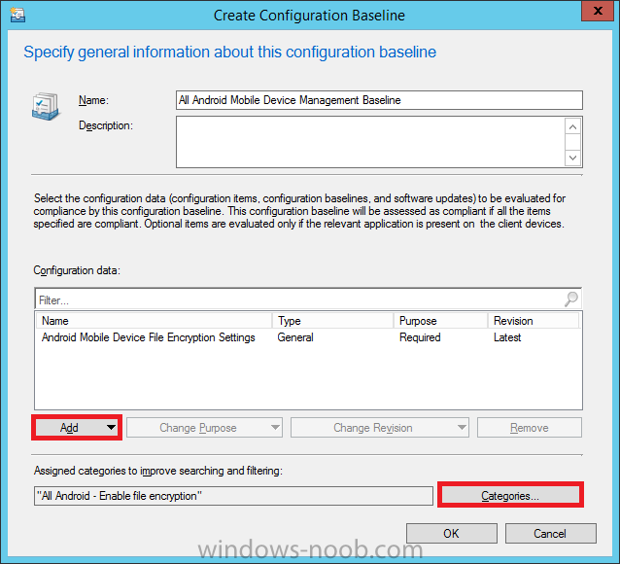Image resolution: width=620 pixels, height=564 pixels.
Task: Click the title bar window icon
Action: 17,15
